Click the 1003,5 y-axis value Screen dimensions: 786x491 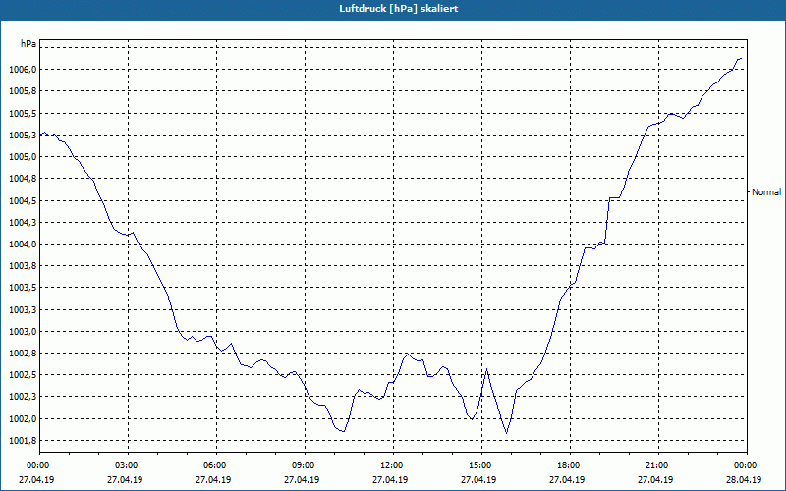point(23,288)
